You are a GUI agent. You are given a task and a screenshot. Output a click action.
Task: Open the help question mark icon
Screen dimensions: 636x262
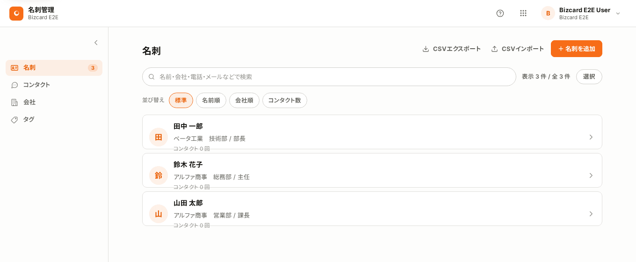500,13
